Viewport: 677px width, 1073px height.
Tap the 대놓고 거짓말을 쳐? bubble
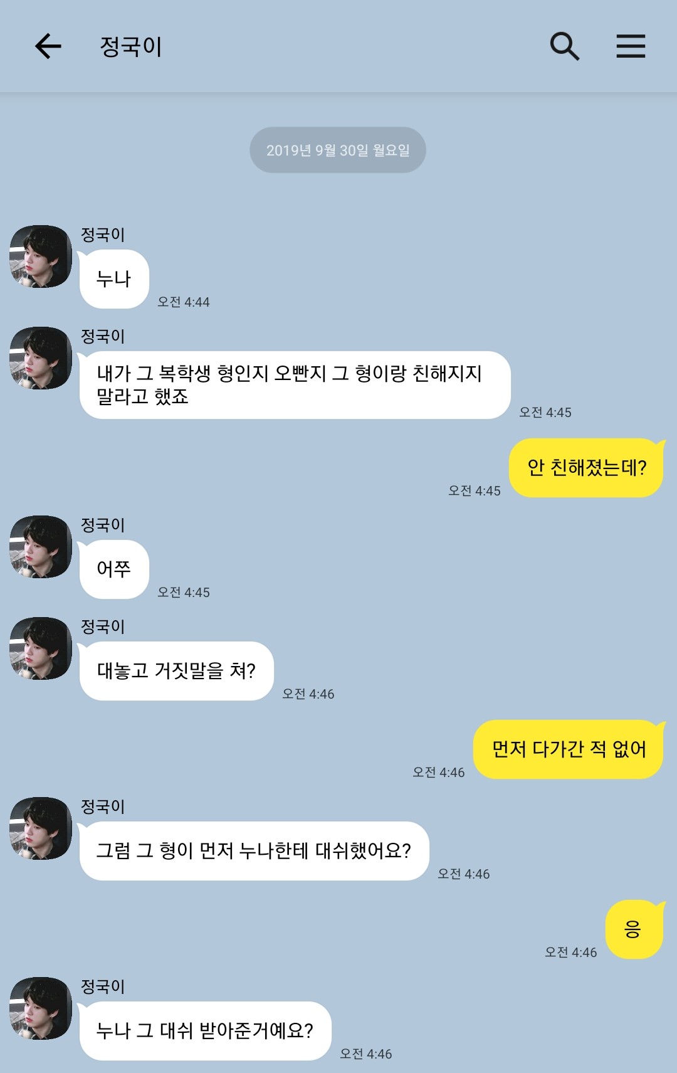176,671
